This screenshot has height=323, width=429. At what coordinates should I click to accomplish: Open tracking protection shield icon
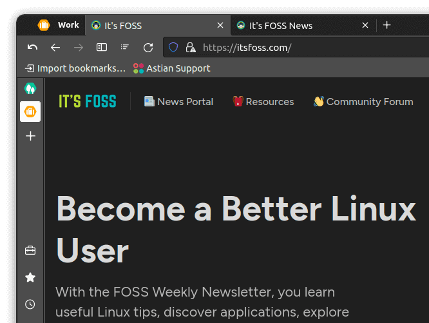point(173,47)
